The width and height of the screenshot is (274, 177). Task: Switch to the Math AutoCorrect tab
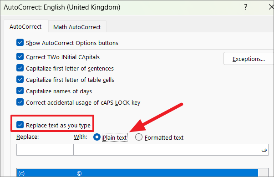point(77,27)
